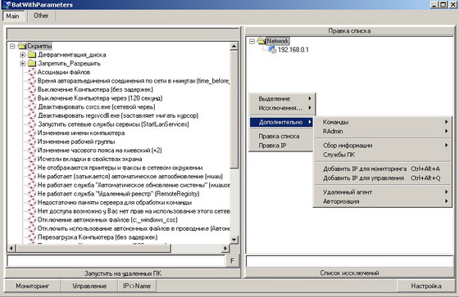Viewport: 459px width, 297px height.
Task: Click script icon beside Изменение рабочей группы
Action: (x=32, y=142)
